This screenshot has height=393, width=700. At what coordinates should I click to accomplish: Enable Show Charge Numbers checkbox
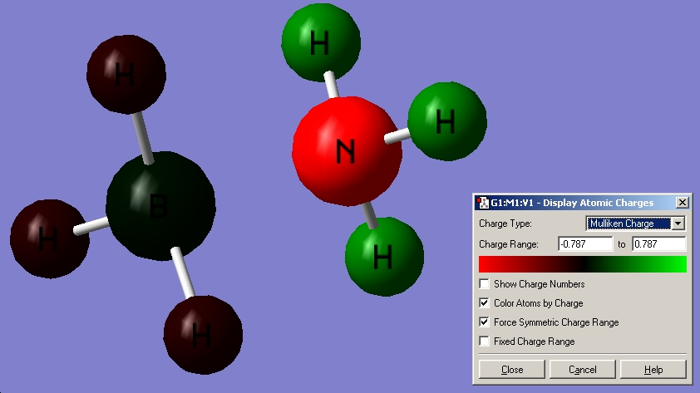(x=484, y=283)
